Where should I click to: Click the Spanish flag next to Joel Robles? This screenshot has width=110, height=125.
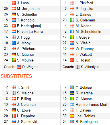tap(72, 116)
